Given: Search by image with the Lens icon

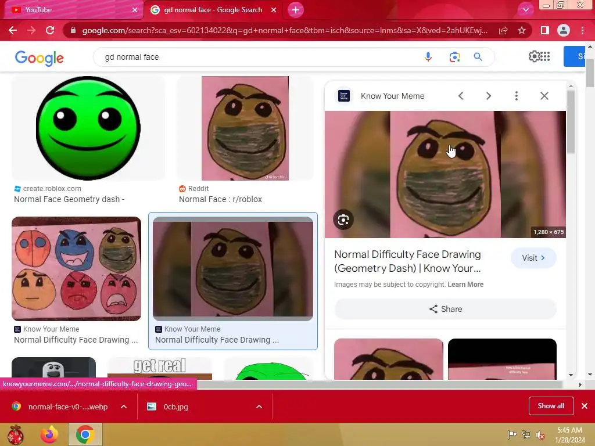Looking at the screenshot, I should coord(454,57).
